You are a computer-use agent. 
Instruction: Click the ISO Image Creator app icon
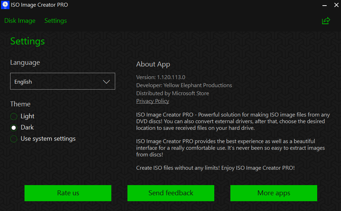click(x=5, y=5)
